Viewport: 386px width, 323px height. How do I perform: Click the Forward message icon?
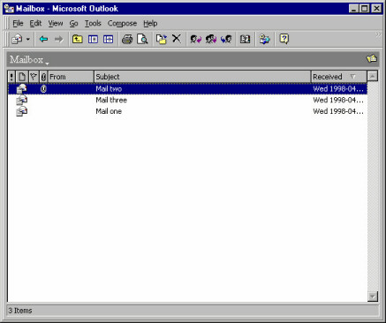point(226,39)
